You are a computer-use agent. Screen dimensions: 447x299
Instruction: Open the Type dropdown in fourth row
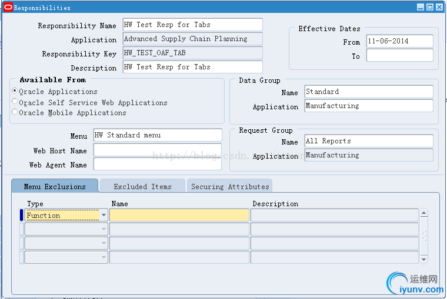[x=104, y=257]
